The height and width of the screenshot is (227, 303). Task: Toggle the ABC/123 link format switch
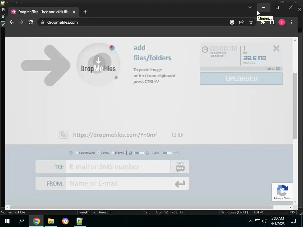[167, 153]
